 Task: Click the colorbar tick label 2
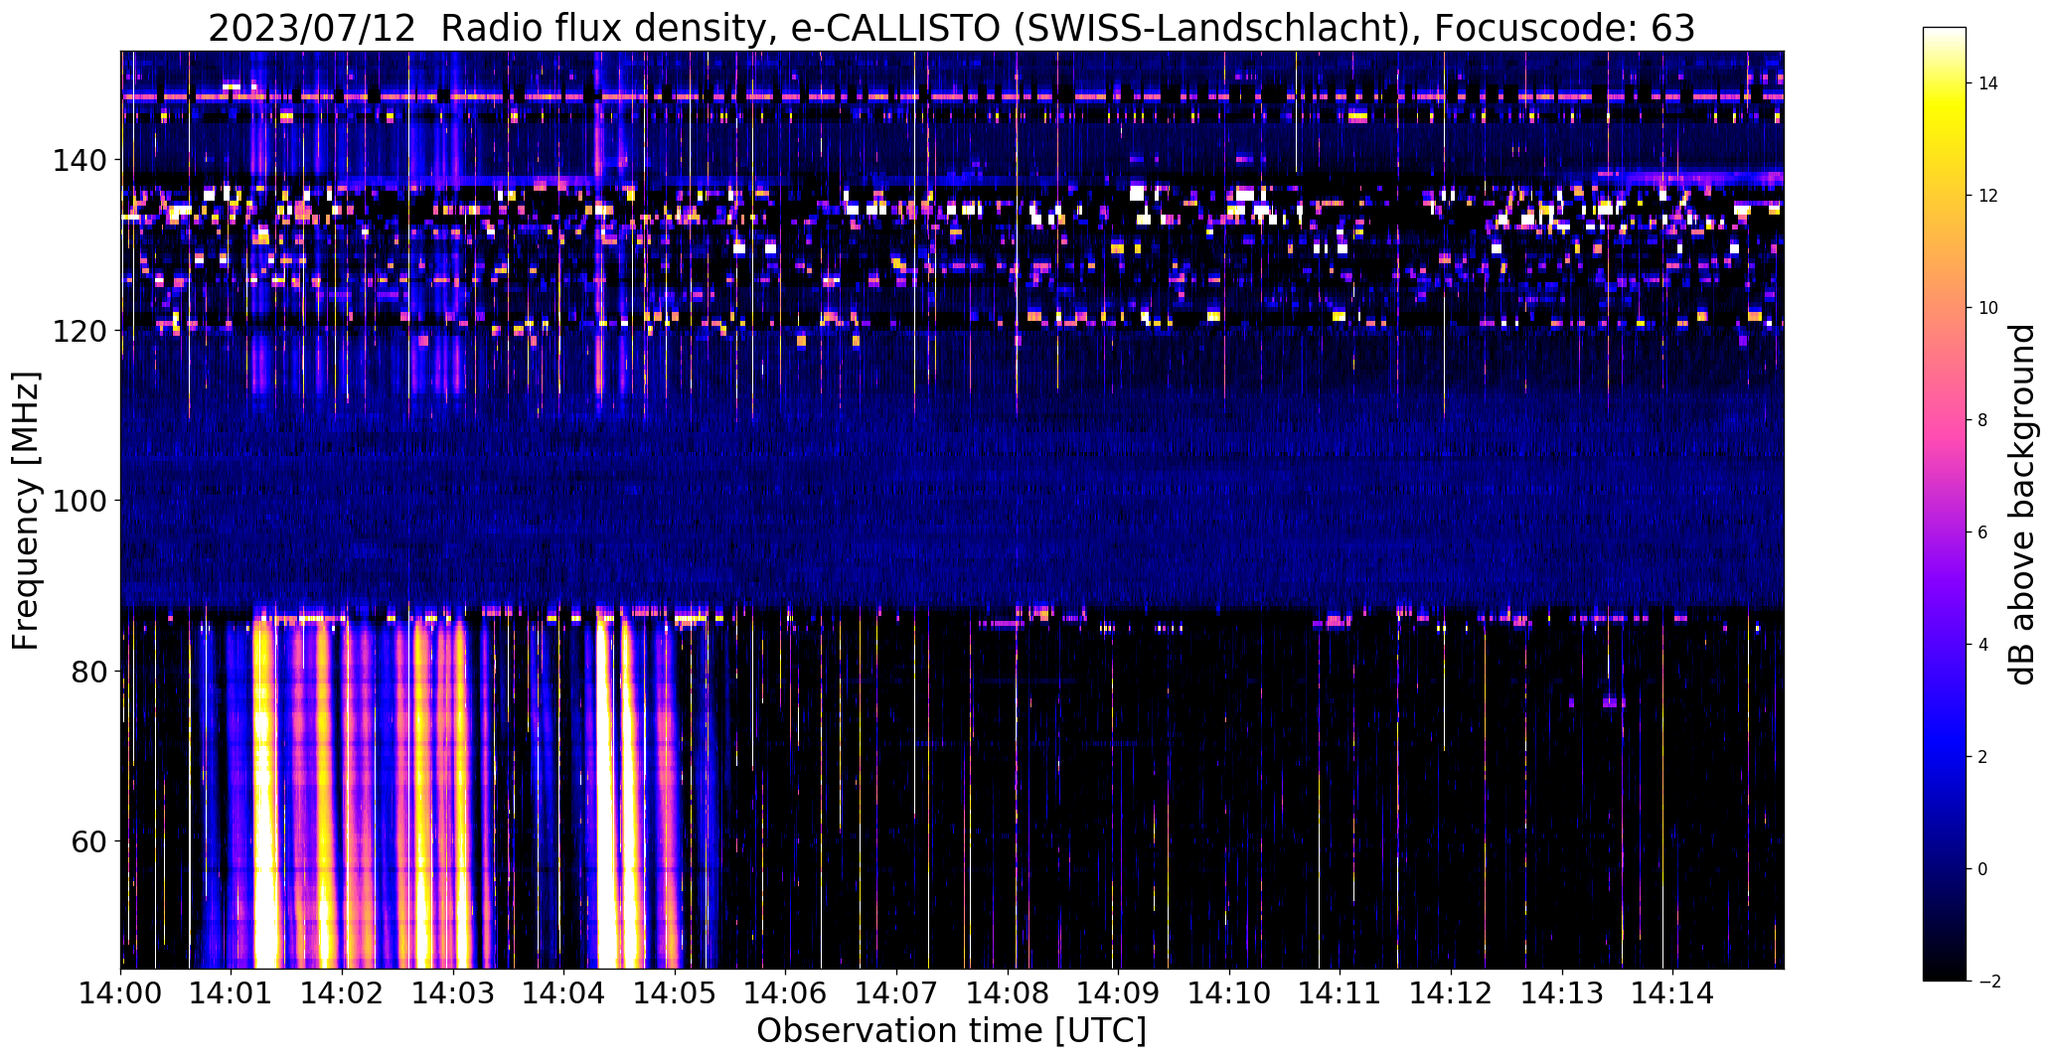click(1983, 757)
